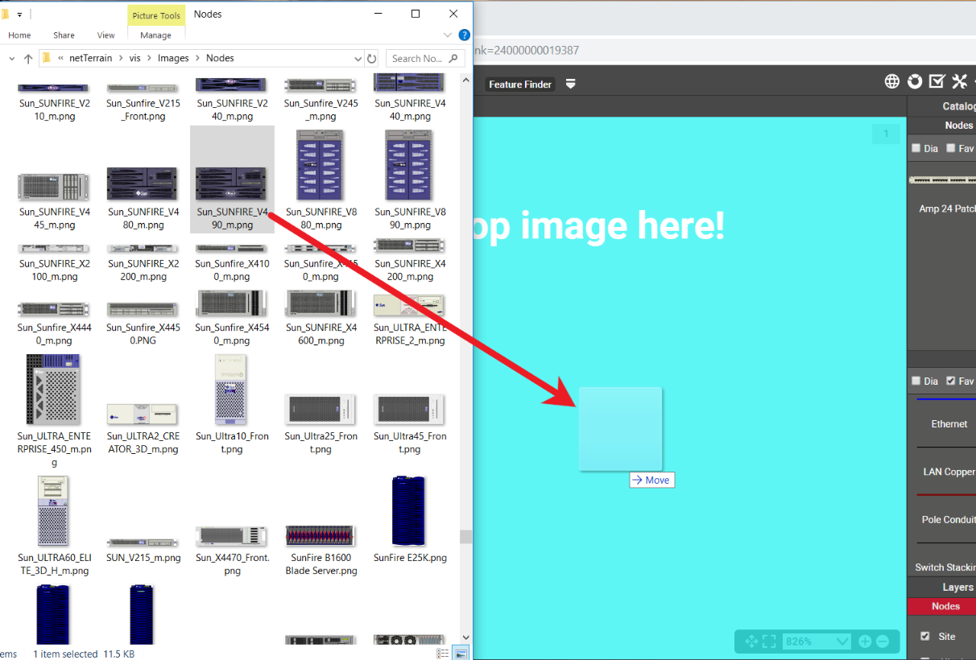Image resolution: width=976 pixels, height=660 pixels.
Task: Click the four-arrow pan icon
Action: click(x=751, y=641)
